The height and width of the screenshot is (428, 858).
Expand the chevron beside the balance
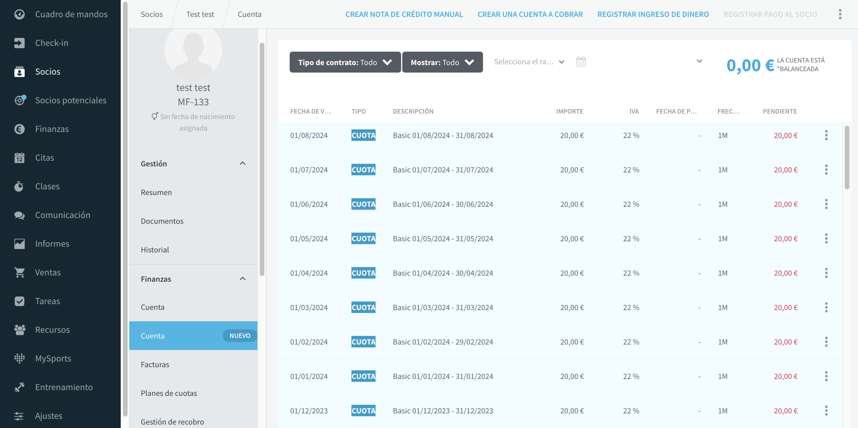pos(699,61)
